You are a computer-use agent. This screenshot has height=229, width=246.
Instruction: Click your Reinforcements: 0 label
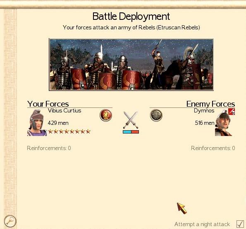click(49, 148)
